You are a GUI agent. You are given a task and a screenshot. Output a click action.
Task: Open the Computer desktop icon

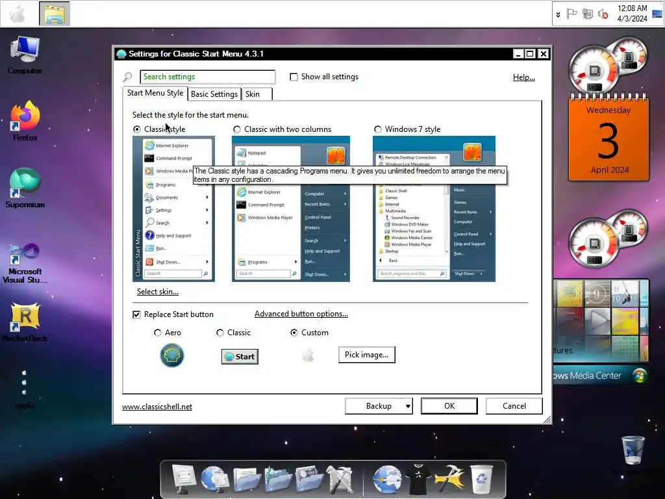pyautogui.click(x=25, y=56)
